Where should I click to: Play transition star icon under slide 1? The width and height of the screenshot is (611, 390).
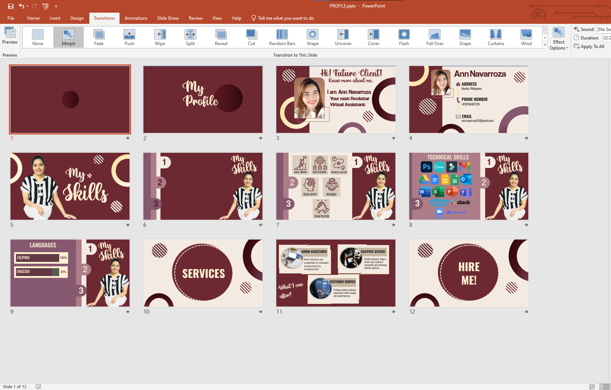(x=128, y=138)
